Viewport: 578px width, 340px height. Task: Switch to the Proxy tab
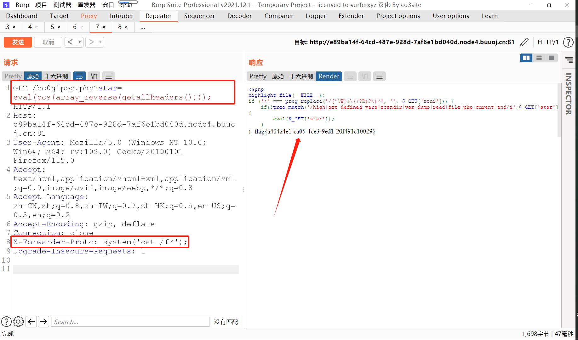[x=89, y=16]
